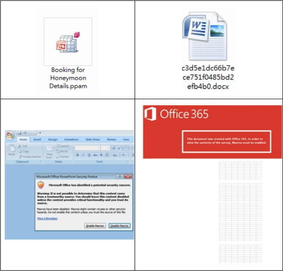Viewport: 283px width, 271px height.
Task: Click 'Microsoft Office has identified a potential security concern' text
Action: (x=90, y=185)
